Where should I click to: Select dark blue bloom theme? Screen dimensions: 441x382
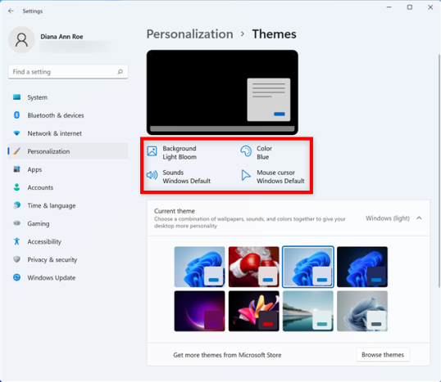point(362,267)
